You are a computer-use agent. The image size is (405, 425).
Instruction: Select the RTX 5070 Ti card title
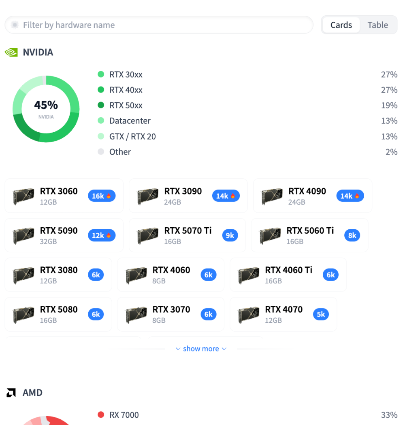[x=188, y=230]
